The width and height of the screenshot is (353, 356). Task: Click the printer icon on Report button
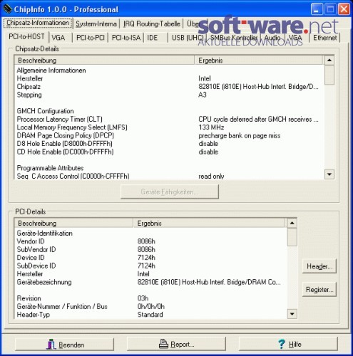163,344
